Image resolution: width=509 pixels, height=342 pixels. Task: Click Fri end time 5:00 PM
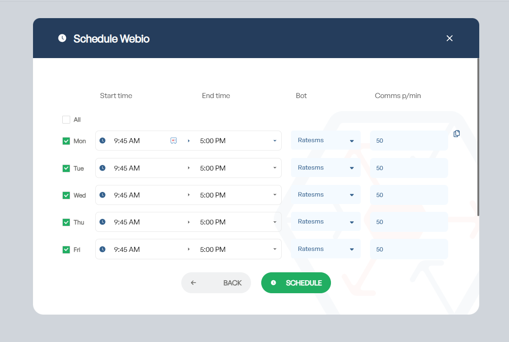pyautogui.click(x=212, y=250)
